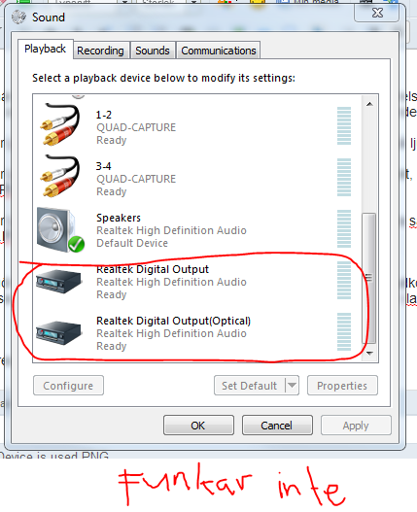This screenshot has width=417, height=512.
Task: Click the device list scroll down arrow
Action: (369, 354)
